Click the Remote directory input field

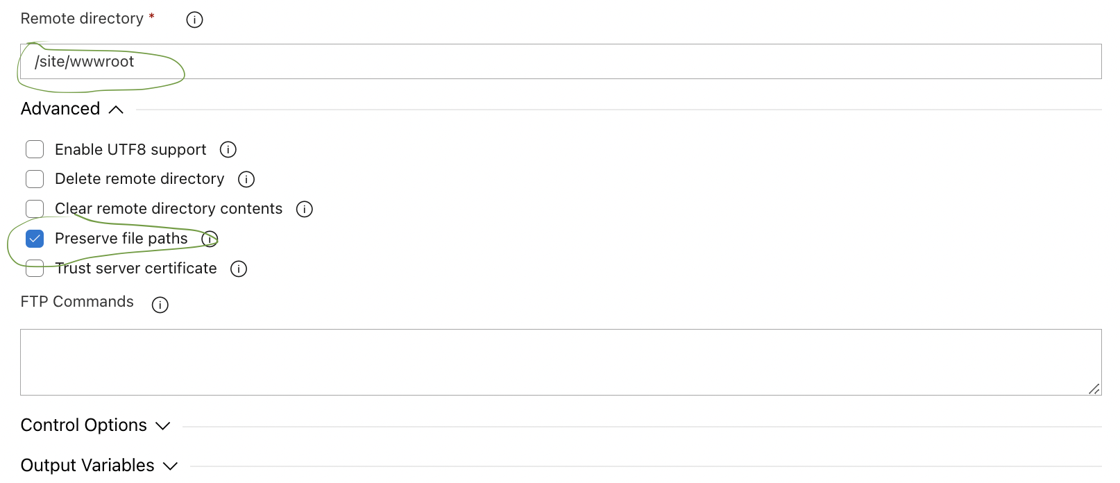click(561, 62)
